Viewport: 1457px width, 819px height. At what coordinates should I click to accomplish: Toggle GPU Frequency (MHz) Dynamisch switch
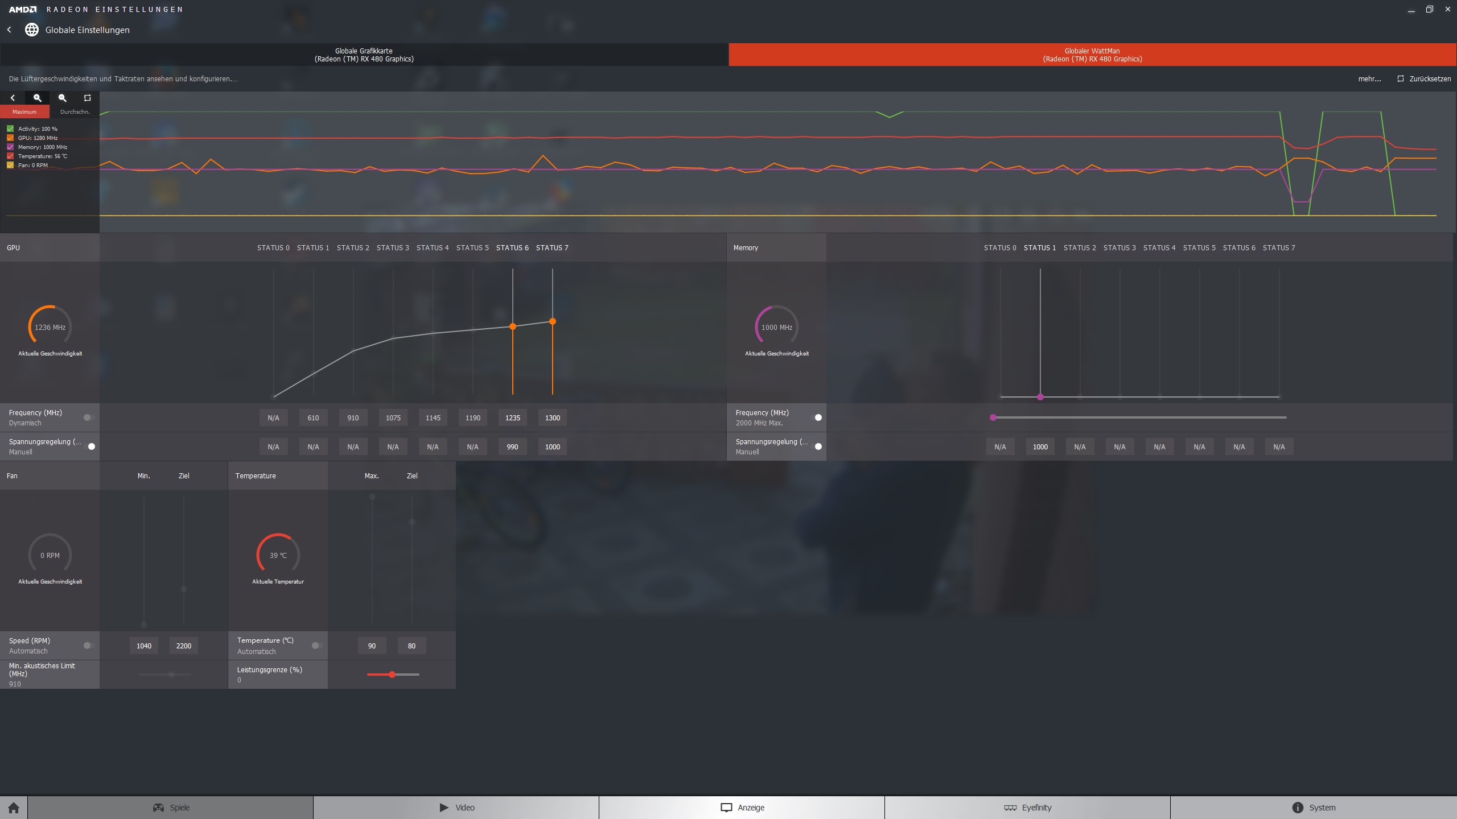(89, 417)
